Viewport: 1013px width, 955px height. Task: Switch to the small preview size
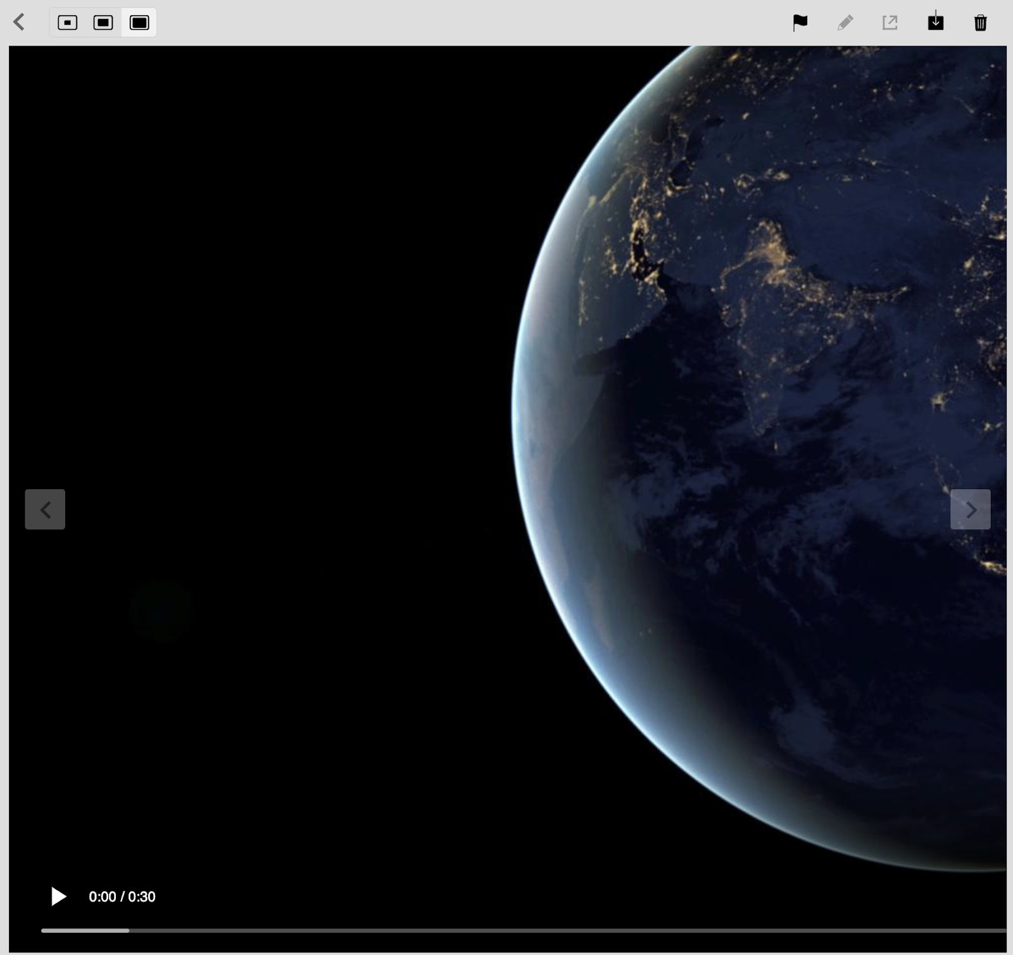pos(68,23)
